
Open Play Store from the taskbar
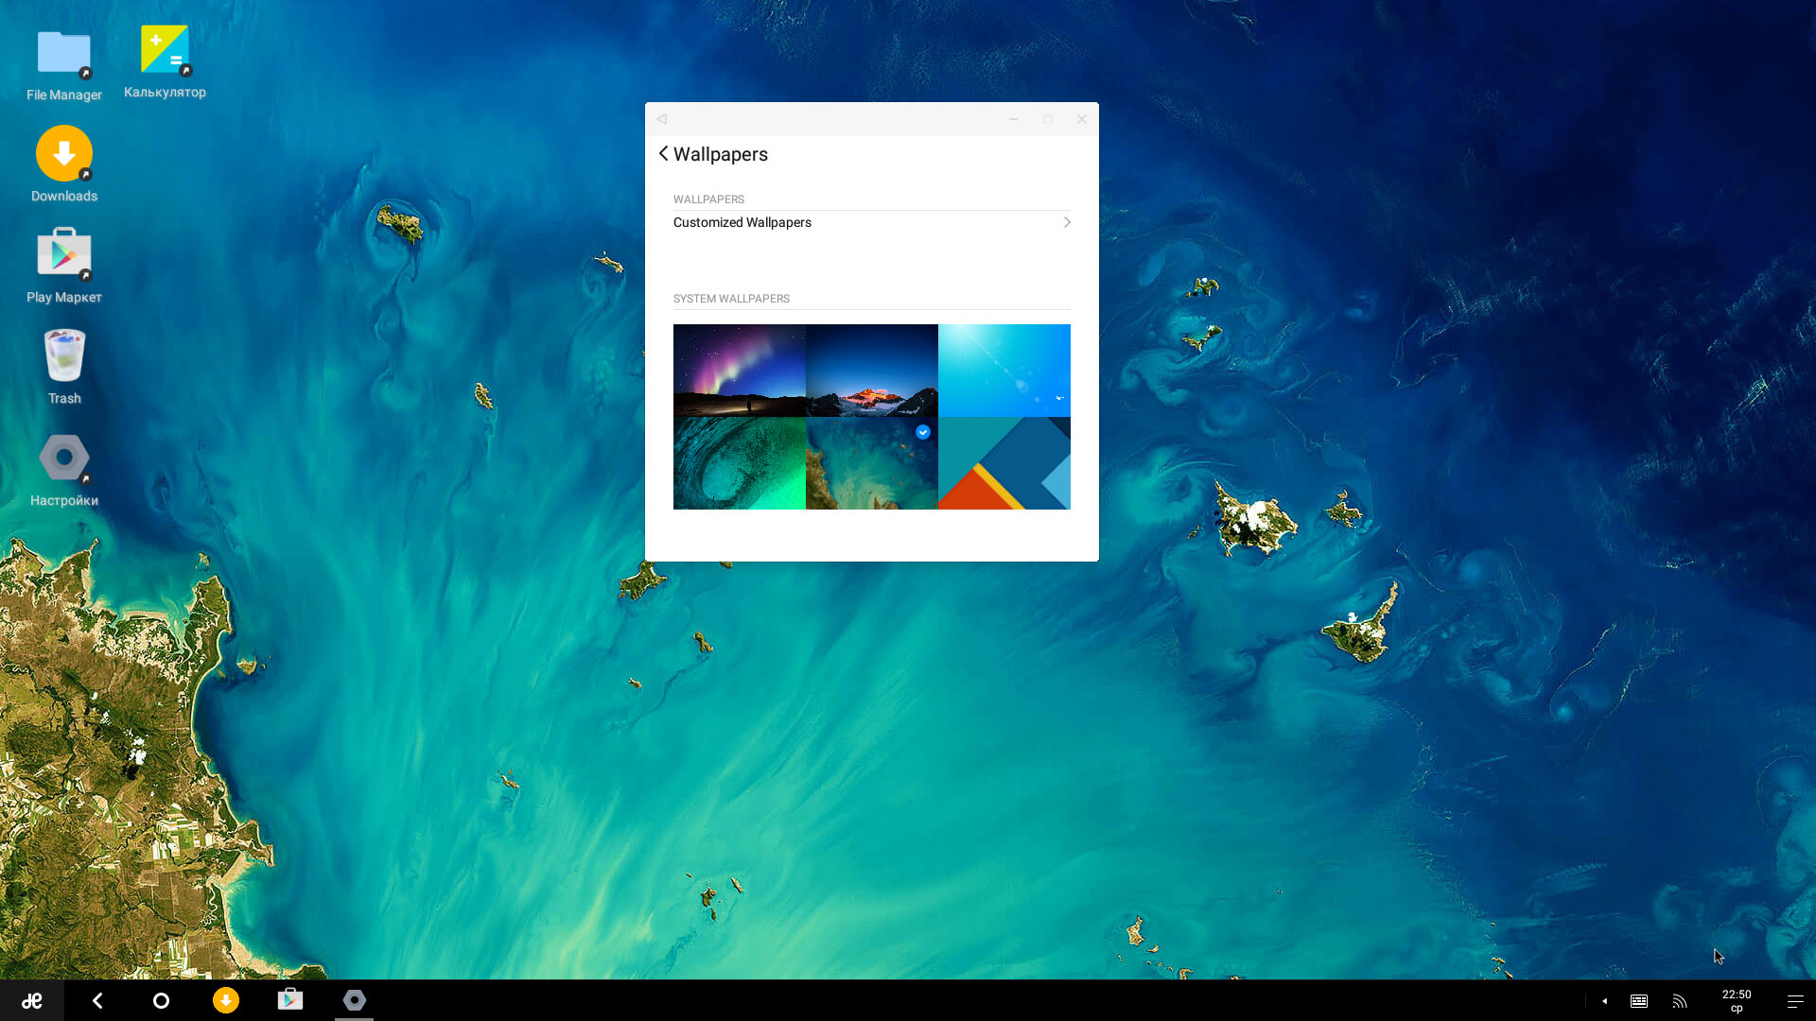pyautogui.click(x=290, y=1000)
